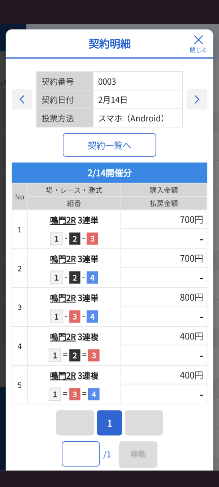Open the 鳴門2R link in row 5
The width and height of the screenshot is (219, 487).
coord(63,376)
